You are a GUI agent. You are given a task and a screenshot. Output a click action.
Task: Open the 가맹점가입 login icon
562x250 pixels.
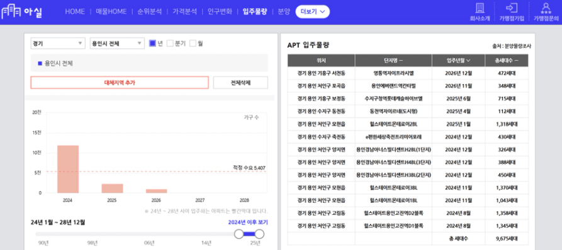click(x=511, y=8)
